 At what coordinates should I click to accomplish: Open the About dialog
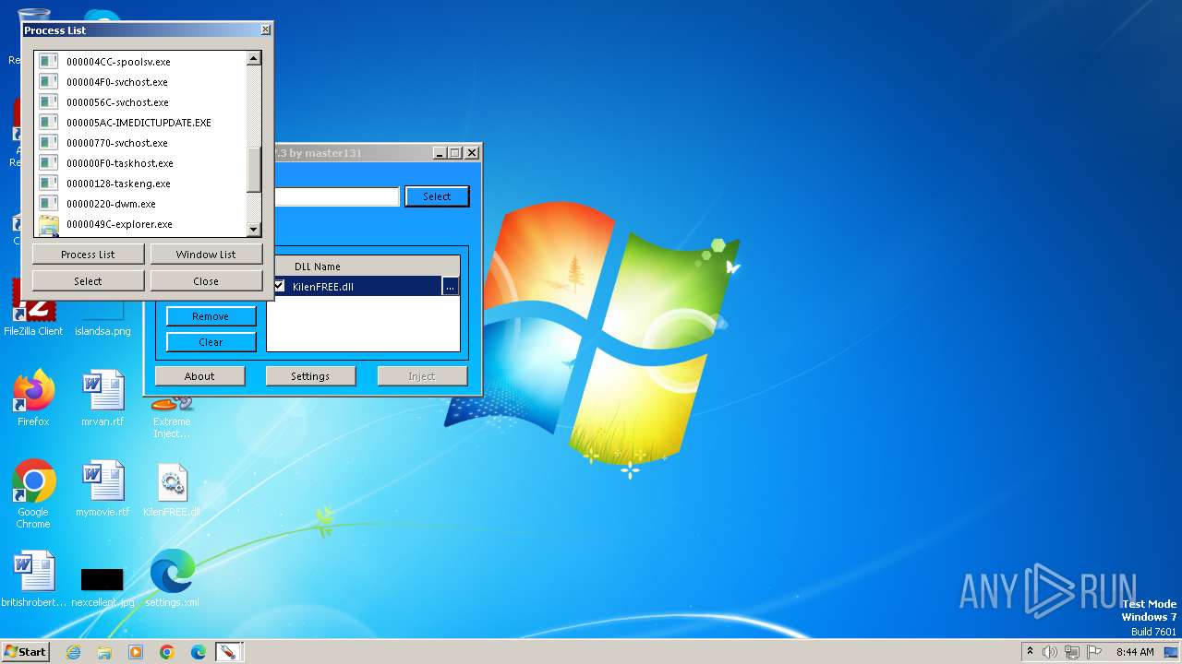coord(199,376)
